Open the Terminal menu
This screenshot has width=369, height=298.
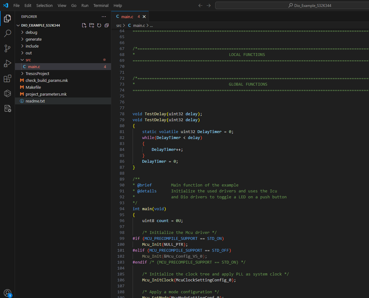tap(101, 6)
